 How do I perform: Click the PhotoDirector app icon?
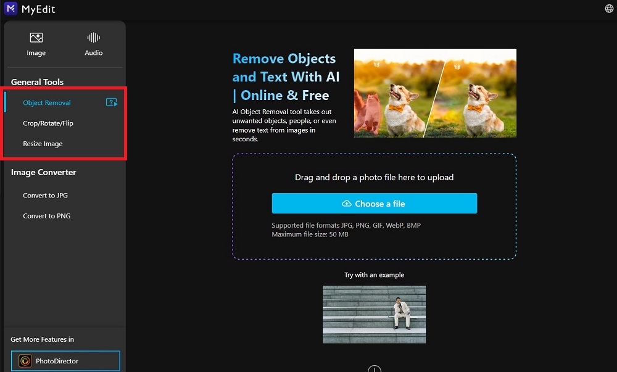(24, 360)
